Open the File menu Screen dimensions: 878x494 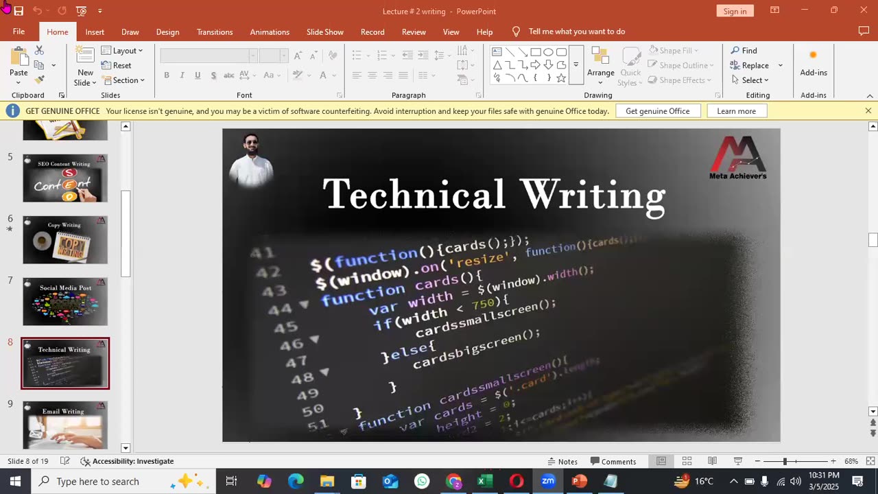coord(19,32)
